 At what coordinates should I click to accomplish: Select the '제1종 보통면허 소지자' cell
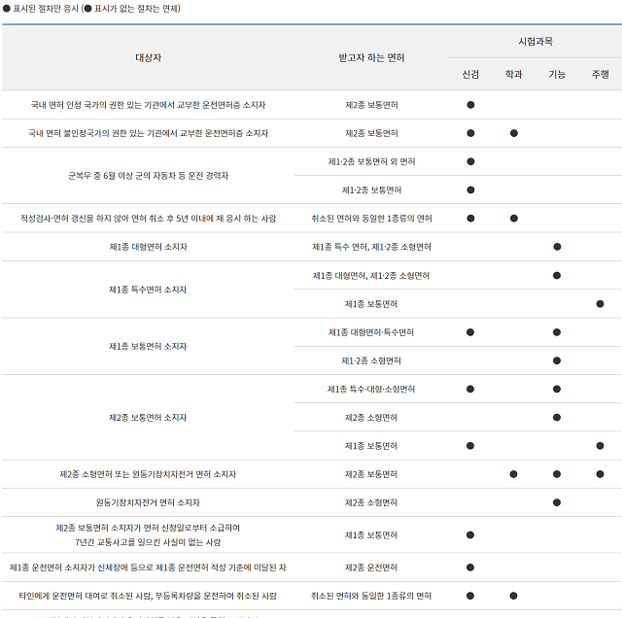tap(148, 346)
